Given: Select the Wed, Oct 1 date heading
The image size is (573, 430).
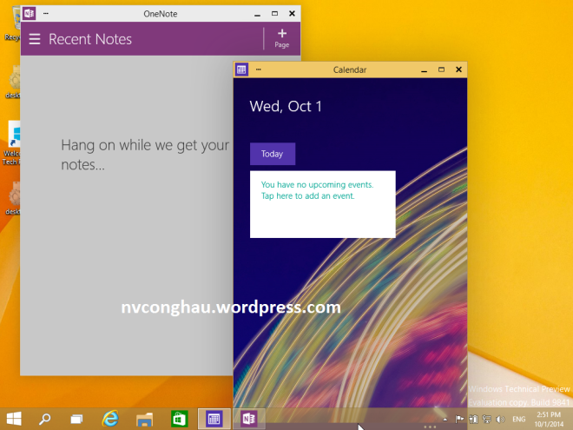Looking at the screenshot, I should pyautogui.click(x=286, y=106).
